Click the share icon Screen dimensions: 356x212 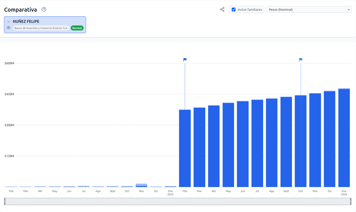tap(222, 9)
